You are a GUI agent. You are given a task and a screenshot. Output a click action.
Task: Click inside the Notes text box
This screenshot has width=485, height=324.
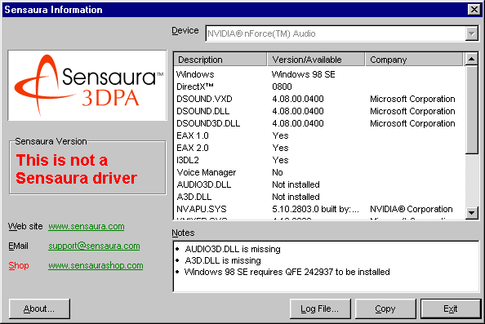coord(326,266)
